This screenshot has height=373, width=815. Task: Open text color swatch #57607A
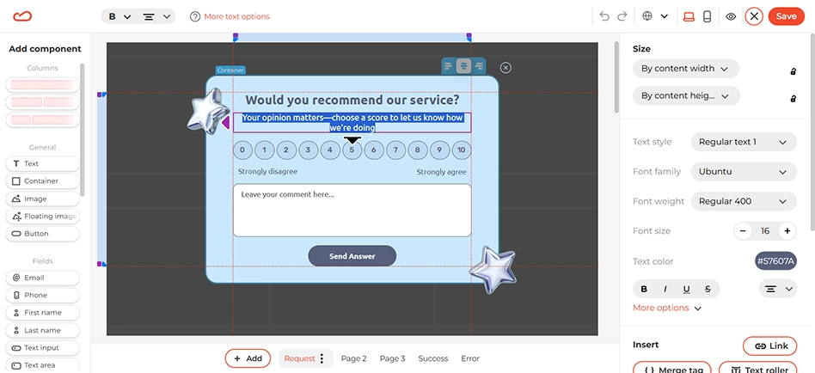click(775, 261)
